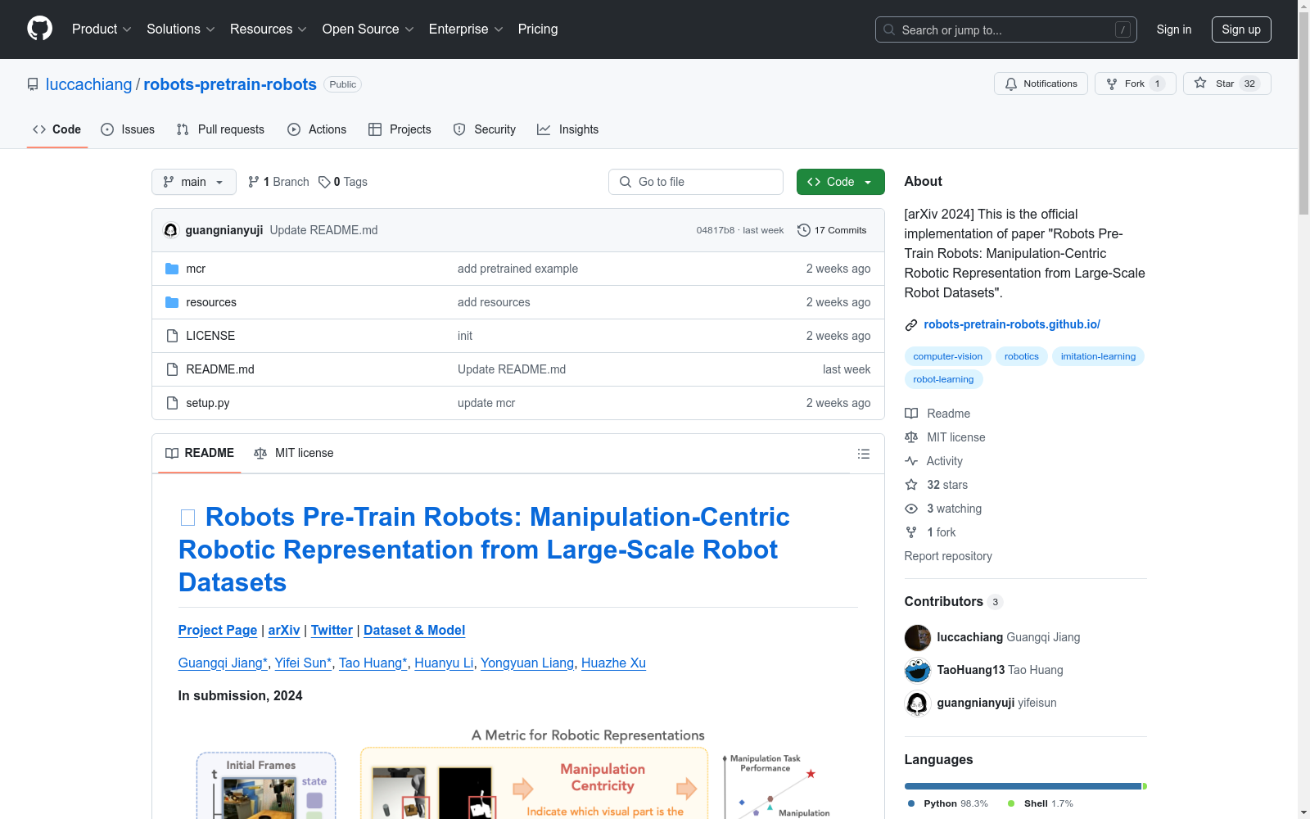The height and width of the screenshot is (819, 1310).
Task: Open TaoHuang13 Cookie Monster avatar
Action: coord(918,670)
